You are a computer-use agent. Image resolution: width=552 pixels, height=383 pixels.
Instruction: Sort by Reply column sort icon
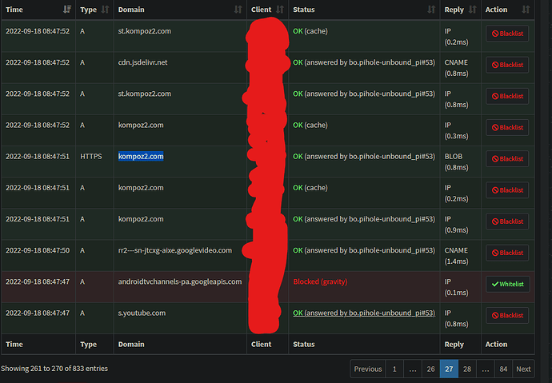point(471,10)
